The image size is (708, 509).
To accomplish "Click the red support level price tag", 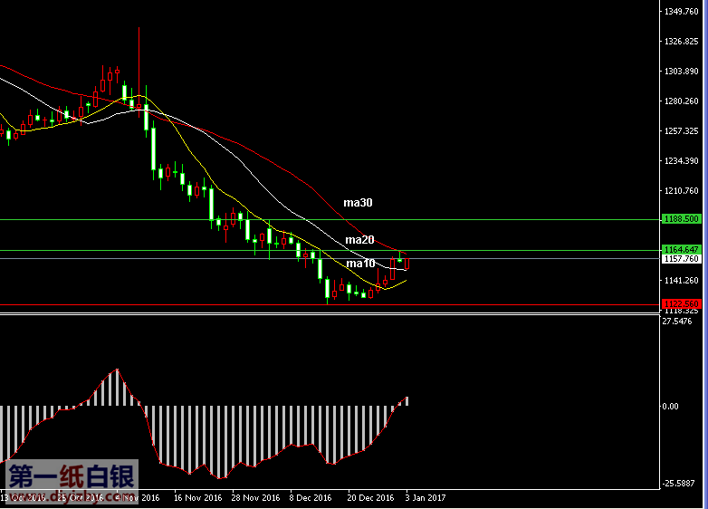I will click(681, 304).
